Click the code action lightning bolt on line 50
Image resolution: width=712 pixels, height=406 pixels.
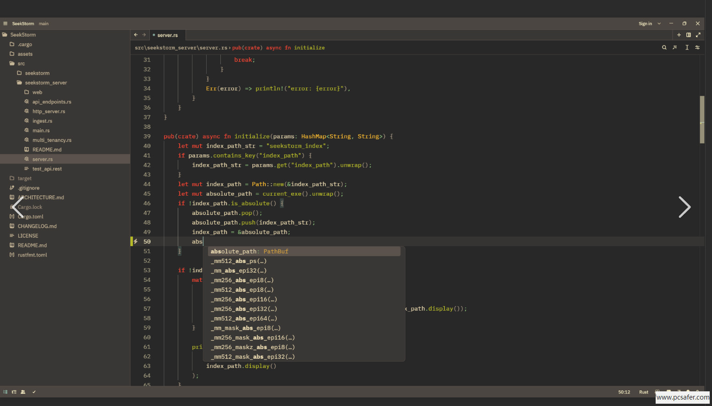[136, 241]
